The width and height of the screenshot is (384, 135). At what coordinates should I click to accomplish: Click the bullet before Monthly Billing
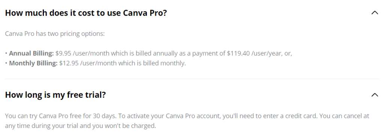point(6,64)
